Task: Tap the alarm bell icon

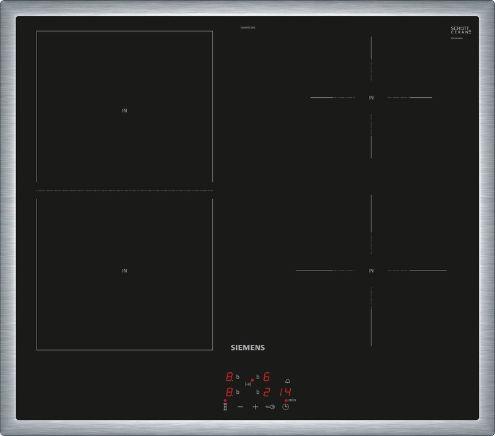Action: pyautogui.click(x=288, y=381)
